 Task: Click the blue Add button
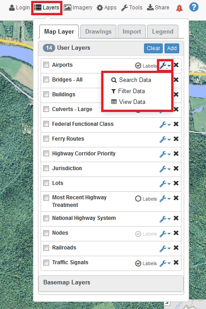(172, 48)
